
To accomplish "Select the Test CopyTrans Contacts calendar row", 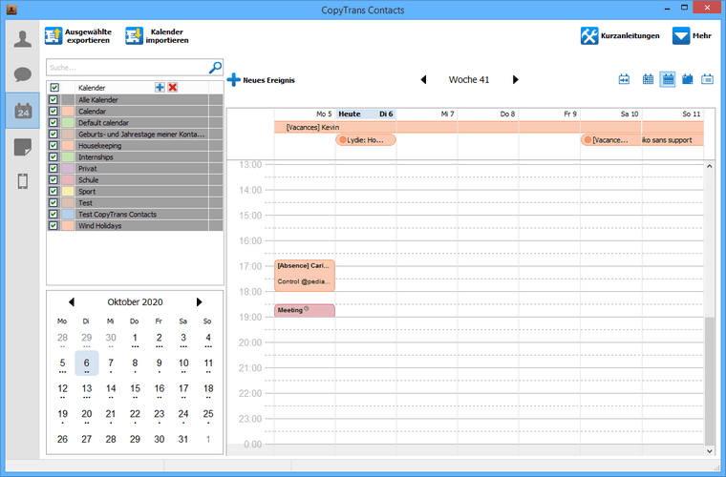I will (135, 215).
